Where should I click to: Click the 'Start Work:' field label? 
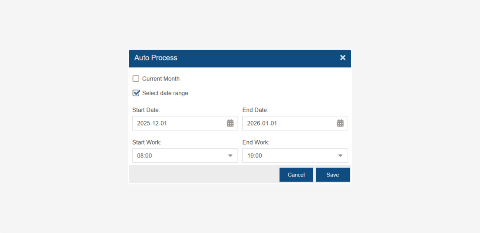click(147, 142)
